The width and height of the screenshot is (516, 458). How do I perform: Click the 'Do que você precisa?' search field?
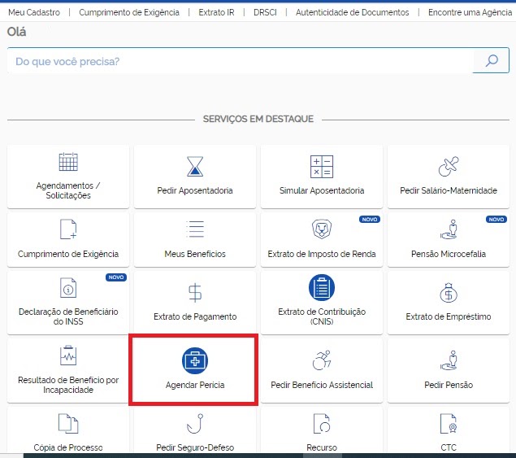coord(240,61)
